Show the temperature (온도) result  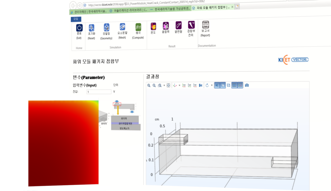[x=153, y=26]
